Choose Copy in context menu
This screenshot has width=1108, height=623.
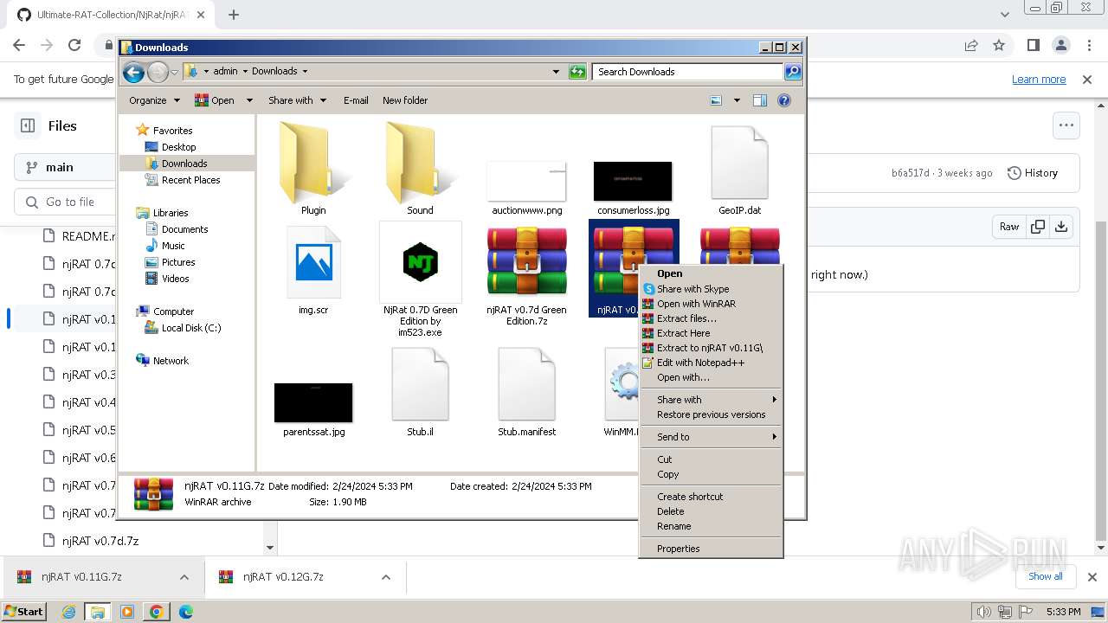pos(711,474)
